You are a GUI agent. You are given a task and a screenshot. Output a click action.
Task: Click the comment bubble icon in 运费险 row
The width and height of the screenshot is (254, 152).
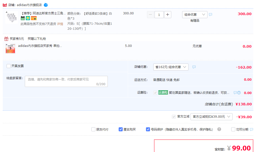point(235,93)
